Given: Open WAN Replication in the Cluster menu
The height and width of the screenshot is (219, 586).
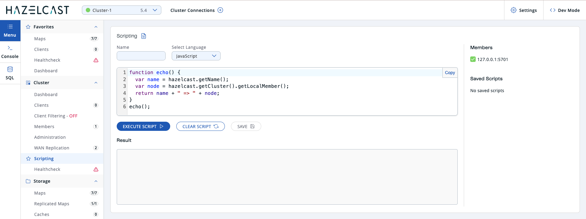Looking at the screenshot, I should pos(52,148).
